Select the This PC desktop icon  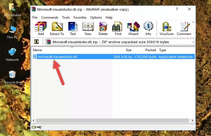[12, 32]
